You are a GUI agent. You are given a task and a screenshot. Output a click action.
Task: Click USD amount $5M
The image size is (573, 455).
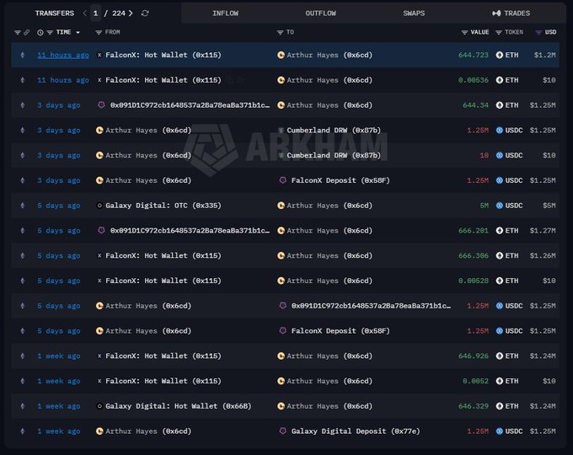[549, 206]
